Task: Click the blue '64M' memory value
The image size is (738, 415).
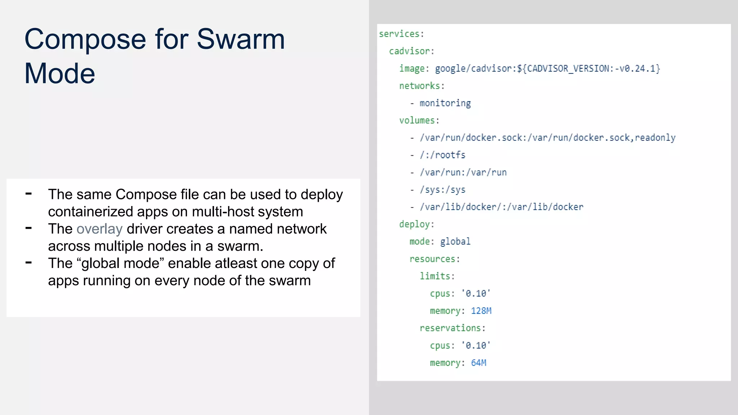Action: (x=479, y=363)
